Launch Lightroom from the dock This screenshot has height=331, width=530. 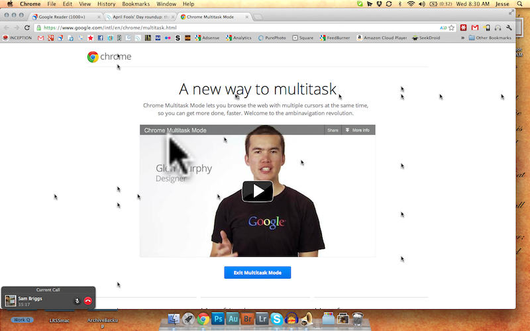point(262,319)
